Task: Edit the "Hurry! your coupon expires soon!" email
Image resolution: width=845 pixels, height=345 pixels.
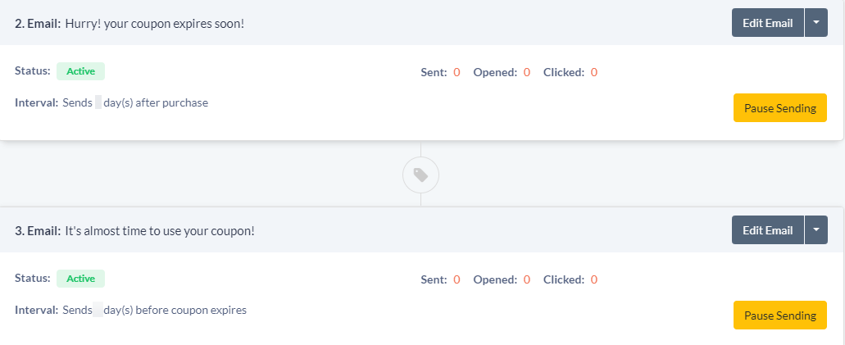Action: point(767,23)
